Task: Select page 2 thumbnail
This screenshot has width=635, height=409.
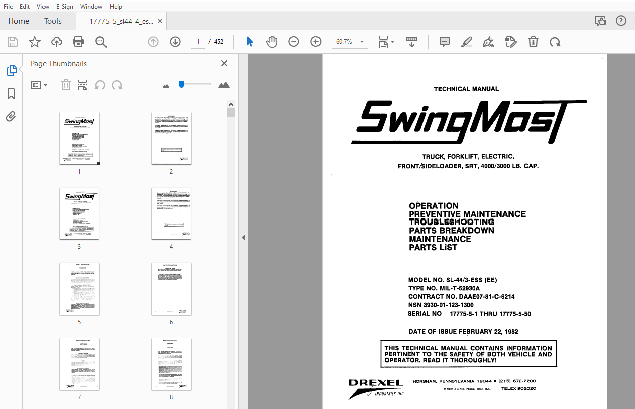Action: (171, 138)
